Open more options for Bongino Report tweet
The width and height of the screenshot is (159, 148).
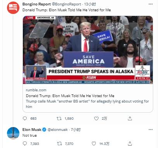150,4
